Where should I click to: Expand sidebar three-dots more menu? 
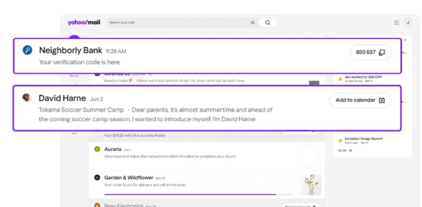point(74,134)
